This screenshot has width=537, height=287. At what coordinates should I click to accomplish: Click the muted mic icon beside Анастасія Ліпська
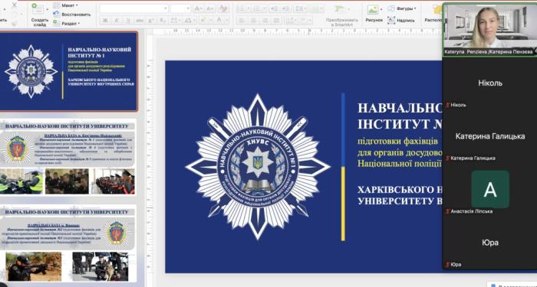click(x=447, y=211)
